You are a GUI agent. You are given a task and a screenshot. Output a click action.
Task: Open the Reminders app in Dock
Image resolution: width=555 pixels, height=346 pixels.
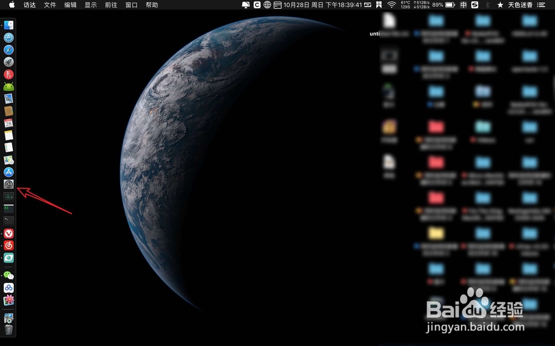[x=9, y=148]
